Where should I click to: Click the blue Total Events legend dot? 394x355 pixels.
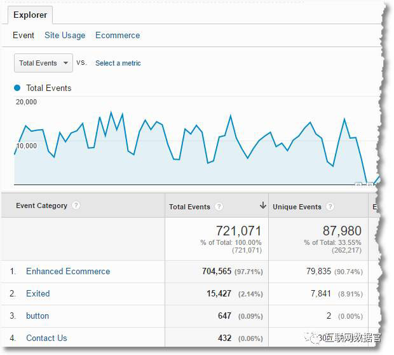click(x=18, y=88)
